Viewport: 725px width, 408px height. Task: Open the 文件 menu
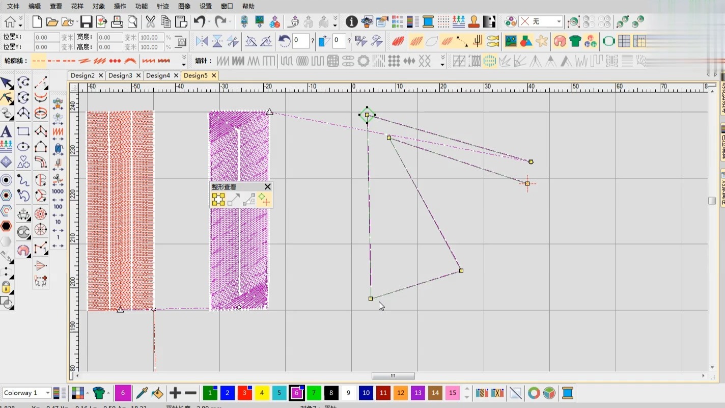pyautogui.click(x=13, y=6)
